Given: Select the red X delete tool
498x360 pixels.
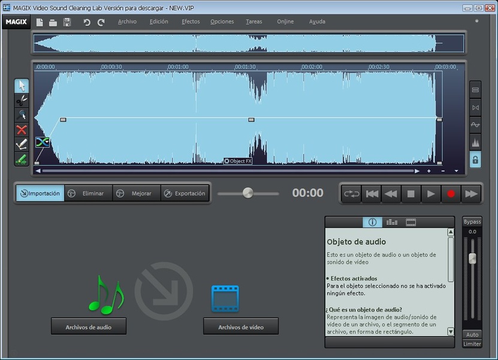Looking at the screenshot, I should [x=22, y=130].
